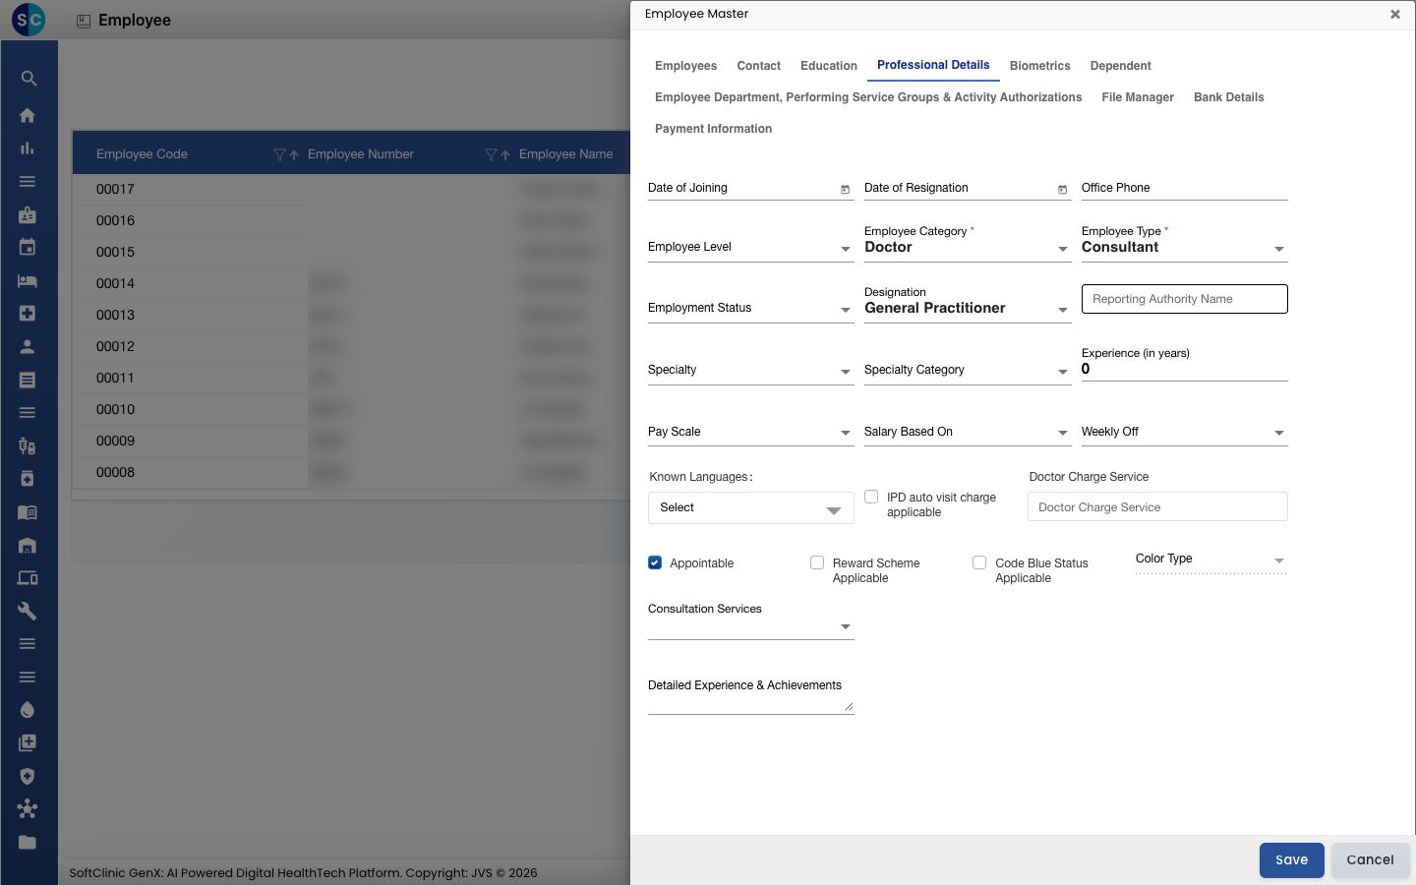This screenshot has height=885, width=1416.
Task: Open the search icon in the sidebar
Action: pos(29,79)
